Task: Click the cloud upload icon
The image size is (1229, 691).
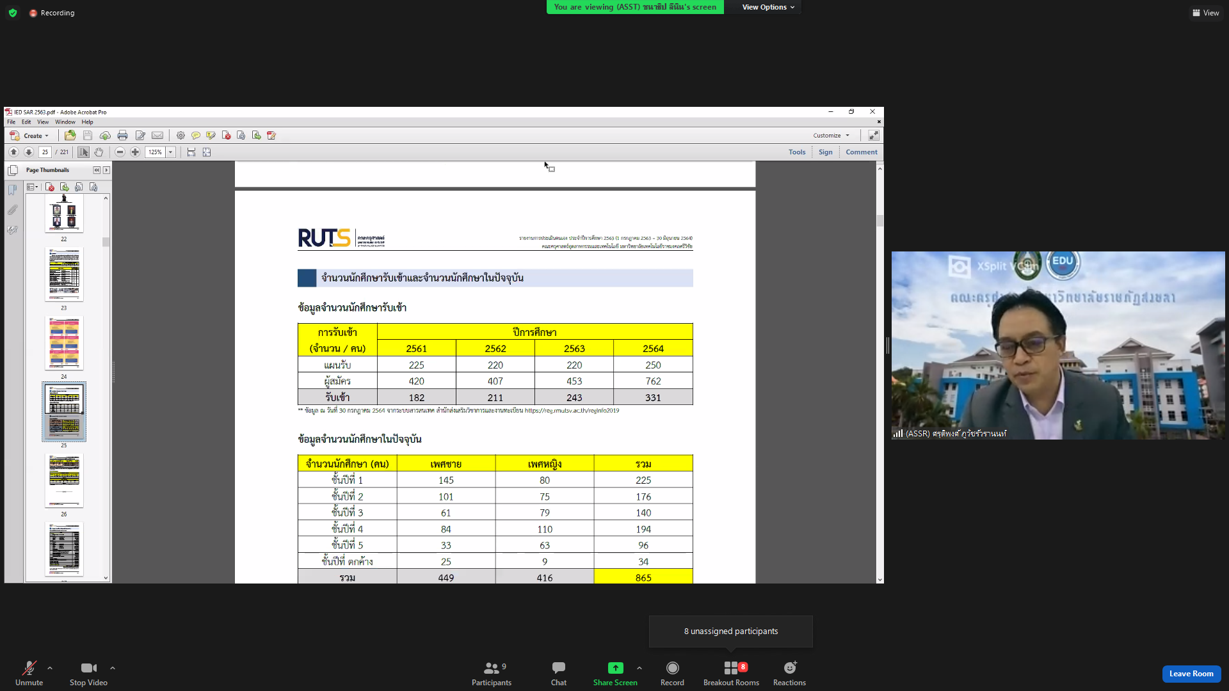Action: click(105, 136)
